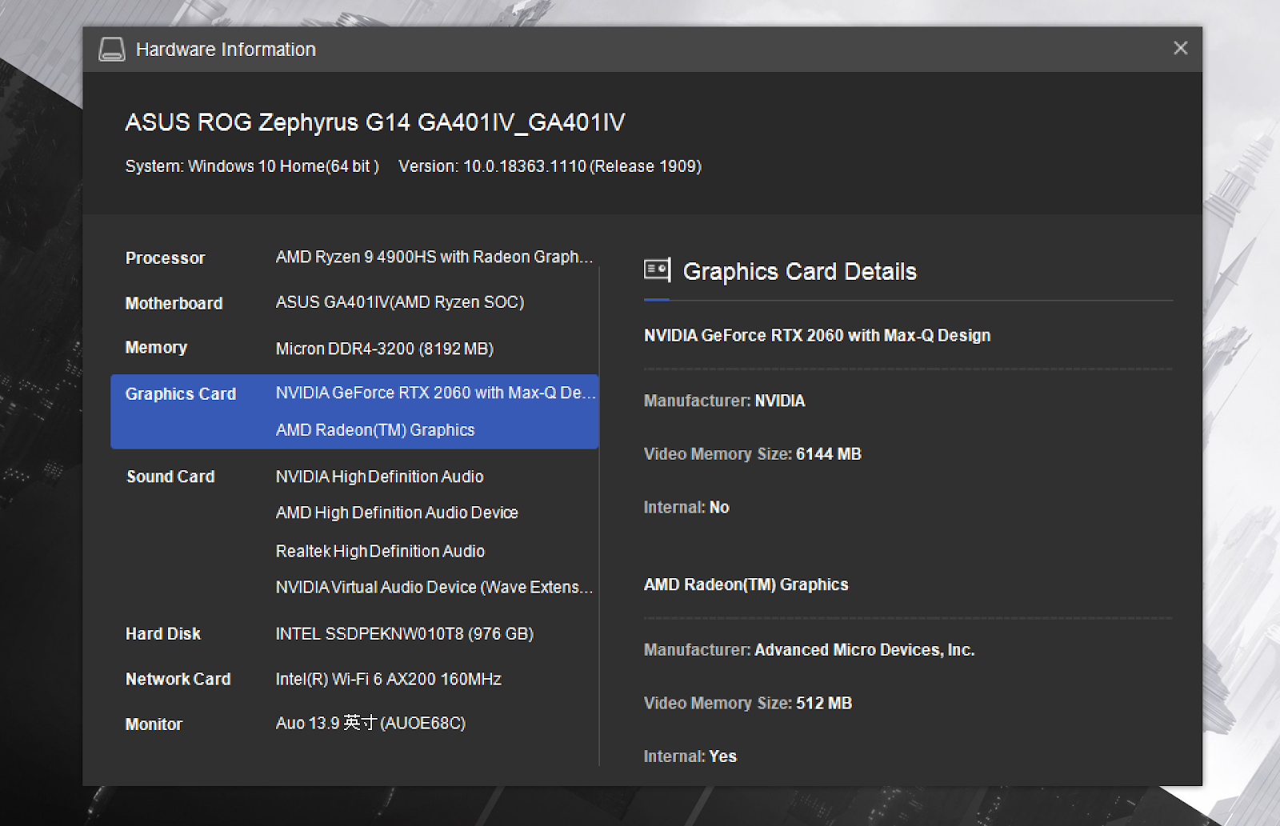Click the AMD High Definition Audio Device entry
The width and height of the screenshot is (1280, 826).
[x=397, y=513]
